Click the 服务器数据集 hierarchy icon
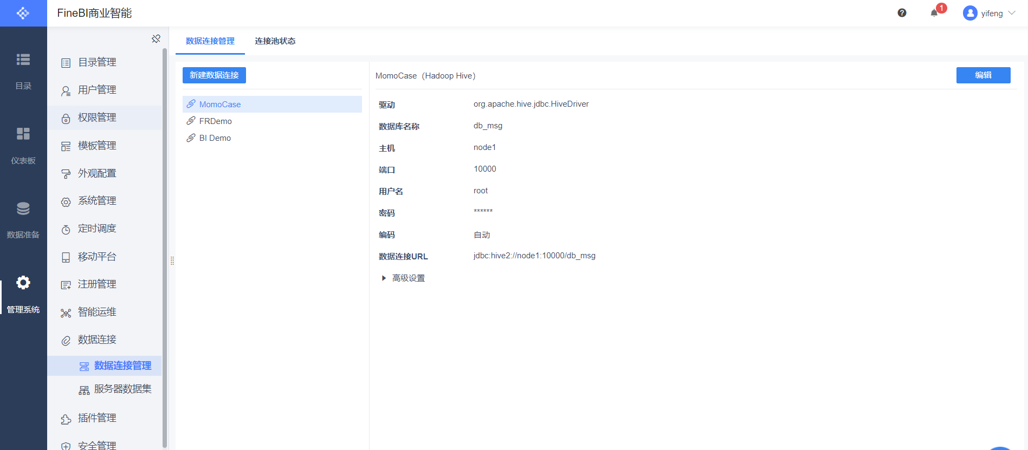 tap(84, 390)
